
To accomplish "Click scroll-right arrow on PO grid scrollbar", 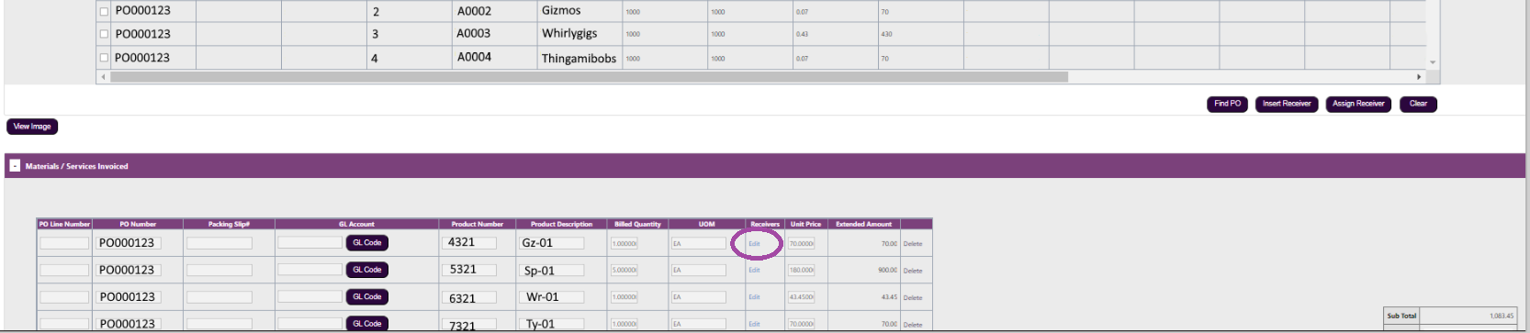I will (1418, 77).
